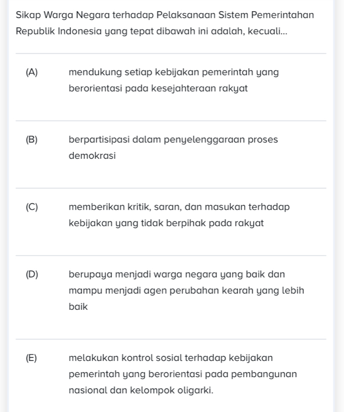Image resolution: width=344 pixels, height=412 pixels.
Task: Click the line 'berorientasi pada kesejahteraan rakyat'
Action: (x=158, y=88)
